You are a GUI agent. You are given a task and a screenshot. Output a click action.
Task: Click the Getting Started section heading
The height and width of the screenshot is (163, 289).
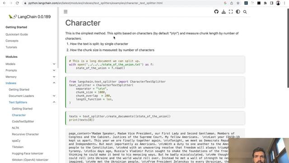coord(16,27)
